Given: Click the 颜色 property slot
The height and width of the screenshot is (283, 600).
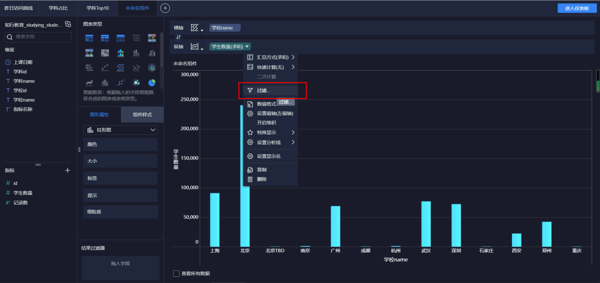Looking at the screenshot, I should point(121,144).
